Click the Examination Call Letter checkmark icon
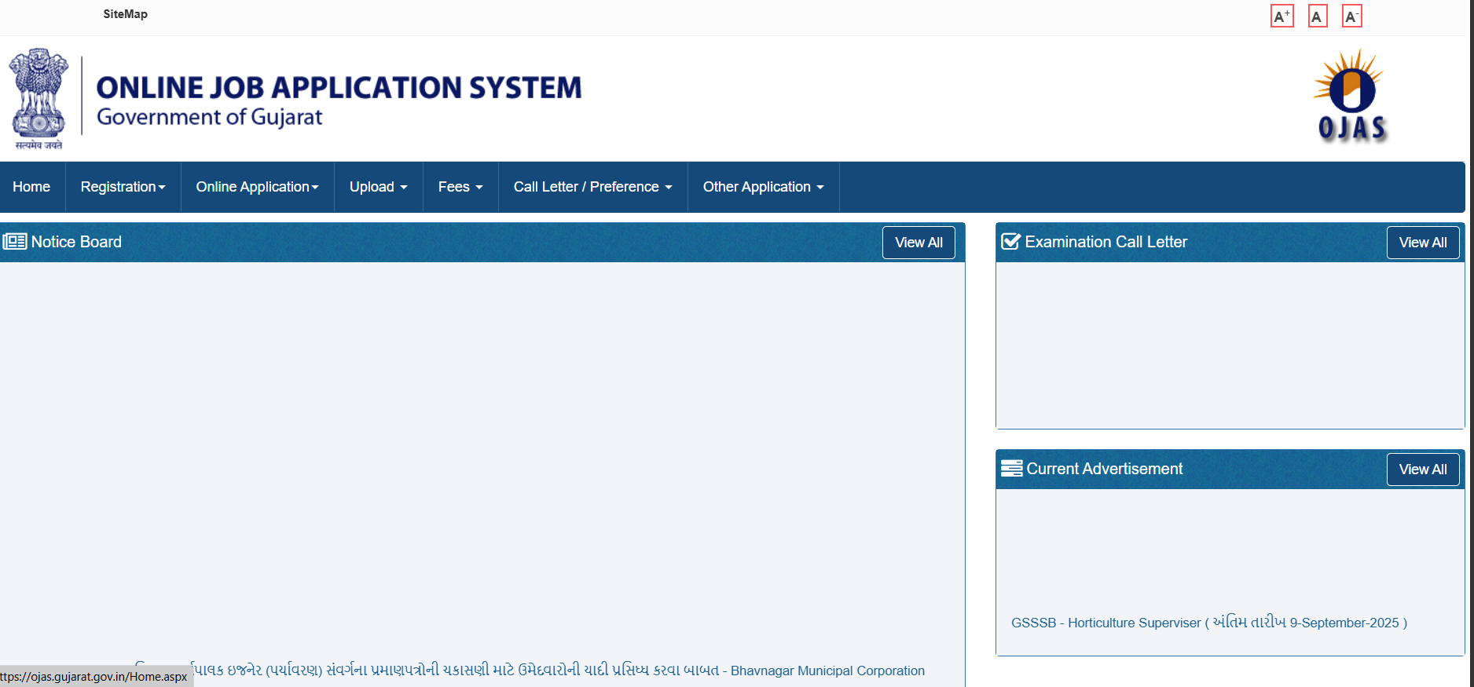The width and height of the screenshot is (1474, 687). click(1010, 242)
